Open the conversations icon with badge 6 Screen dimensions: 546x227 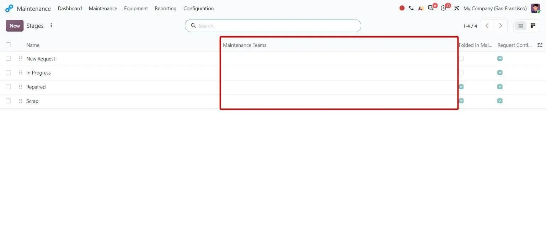431,8
